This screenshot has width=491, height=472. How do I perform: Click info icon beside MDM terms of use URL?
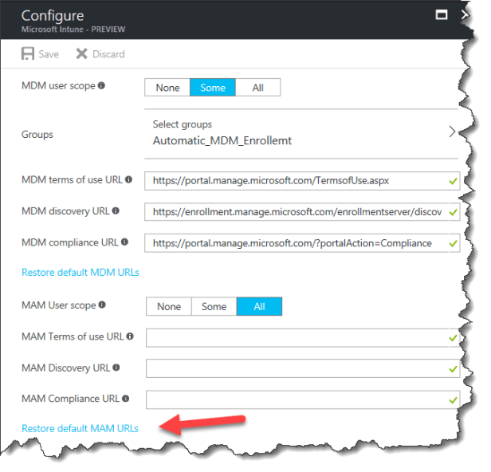click(x=128, y=179)
